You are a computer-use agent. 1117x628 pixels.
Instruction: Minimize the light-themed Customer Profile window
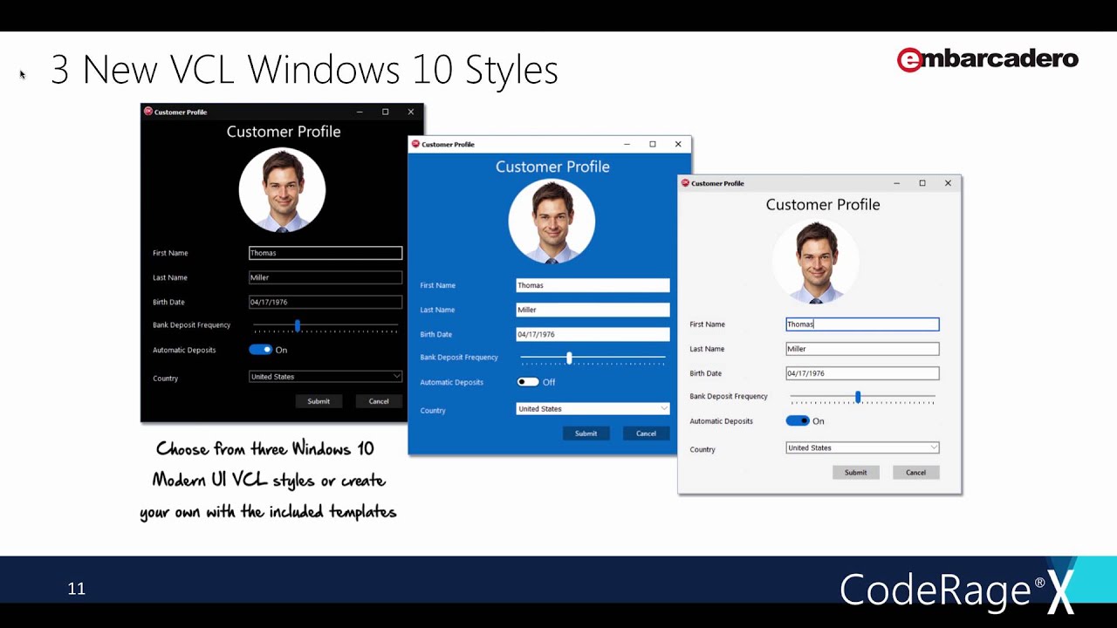(896, 183)
